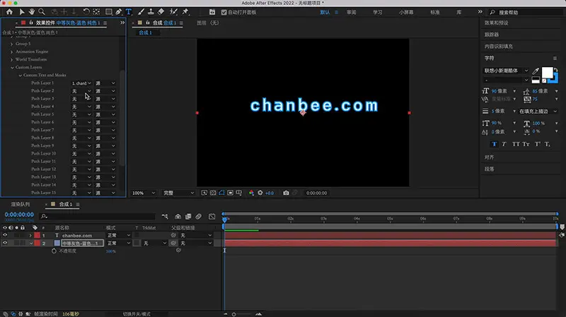Image resolution: width=566 pixels, height=317 pixels.
Task: Apply All Caps text style
Action: pos(516,144)
